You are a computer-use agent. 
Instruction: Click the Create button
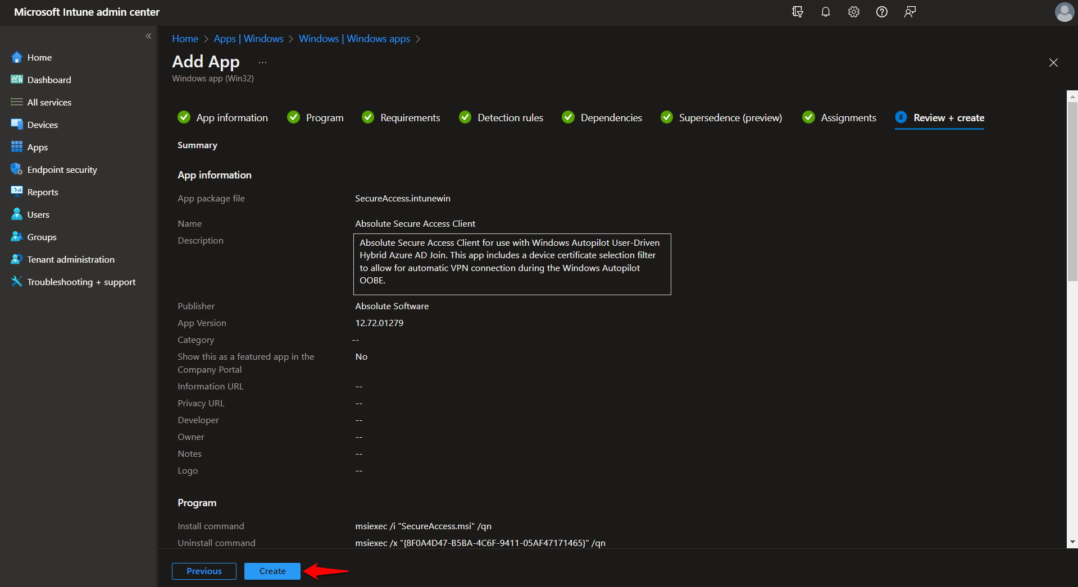point(272,571)
